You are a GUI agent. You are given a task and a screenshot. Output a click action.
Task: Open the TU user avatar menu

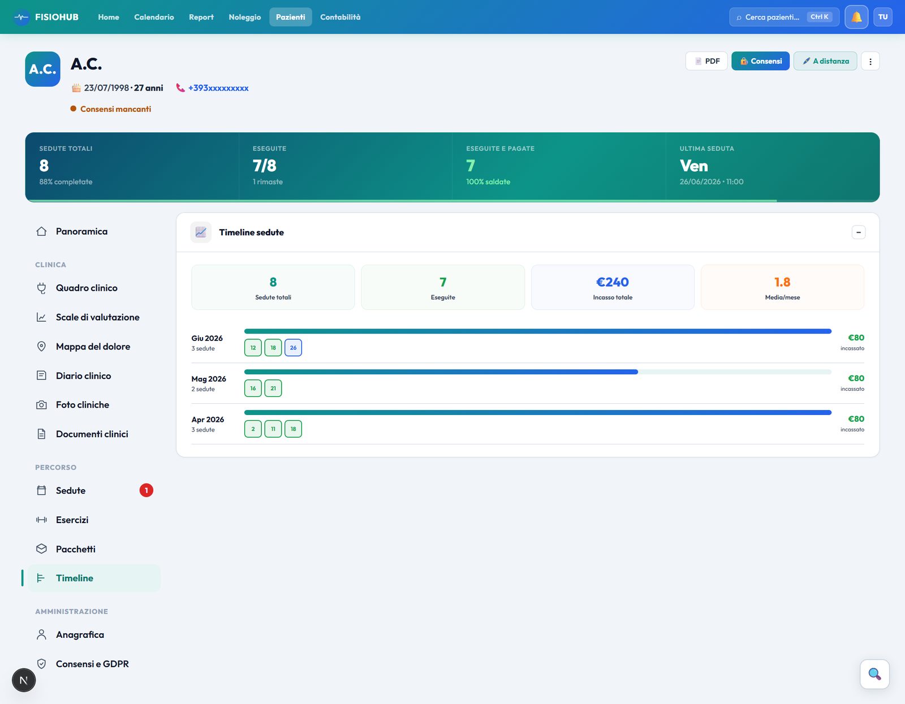coord(883,17)
